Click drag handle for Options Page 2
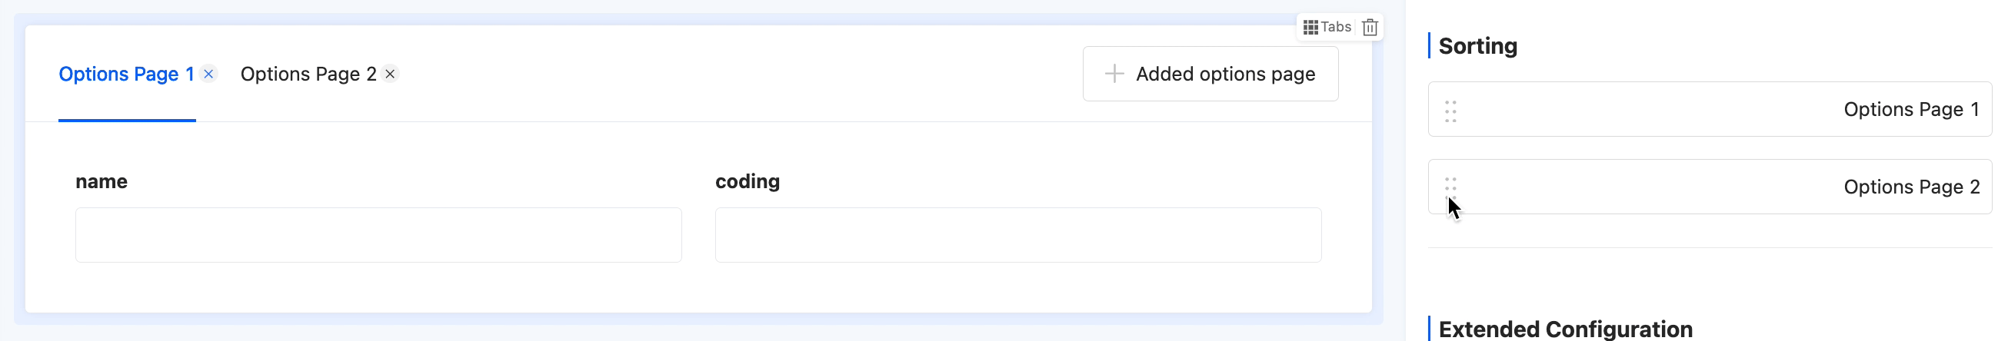Screen dimensions: 1998x341 pos(1450,186)
